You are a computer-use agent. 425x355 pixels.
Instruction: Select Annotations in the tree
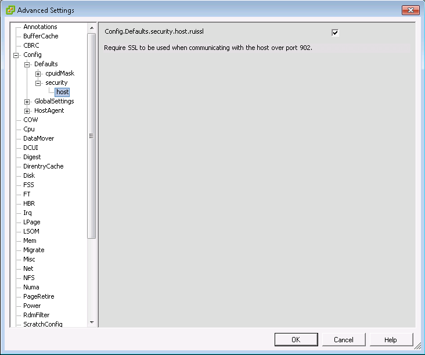tap(40, 27)
